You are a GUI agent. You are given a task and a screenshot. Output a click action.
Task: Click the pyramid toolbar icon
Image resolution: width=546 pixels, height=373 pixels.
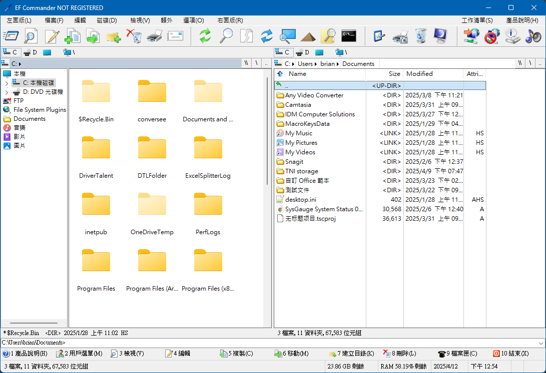(308, 36)
